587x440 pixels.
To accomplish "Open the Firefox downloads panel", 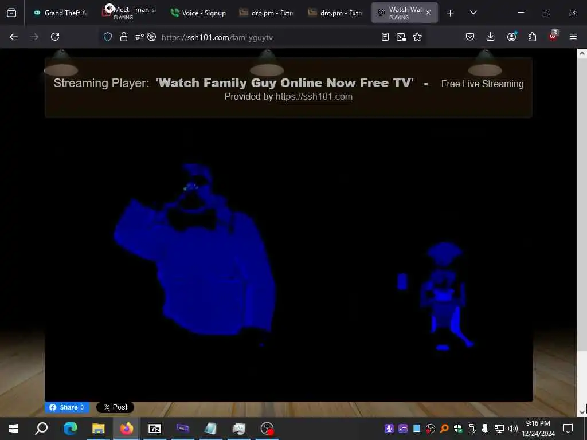I will (x=491, y=37).
